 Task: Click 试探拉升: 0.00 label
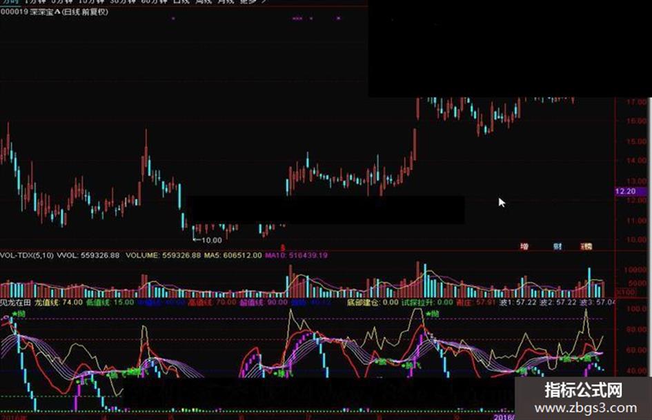click(x=427, y=302)
